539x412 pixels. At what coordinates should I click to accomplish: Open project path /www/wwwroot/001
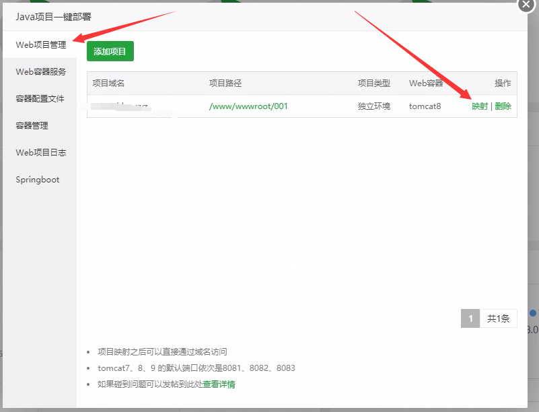tap(248, 106)
